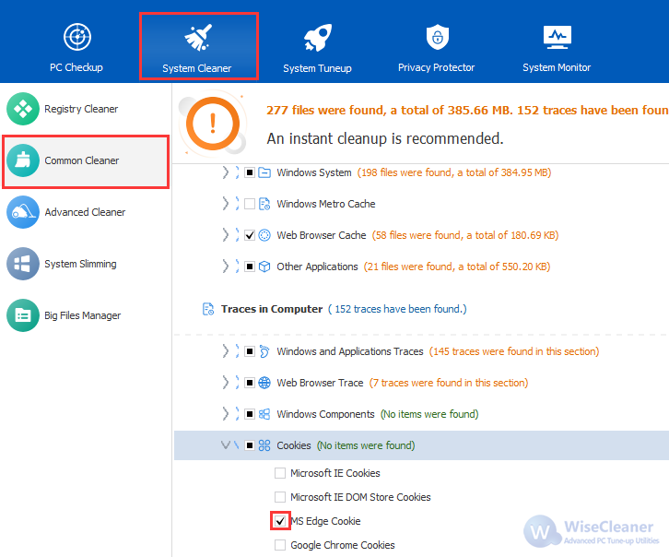669x557 pixels.
Task: Expand Windows and Applications Traces section
Action: click(225, 351)
